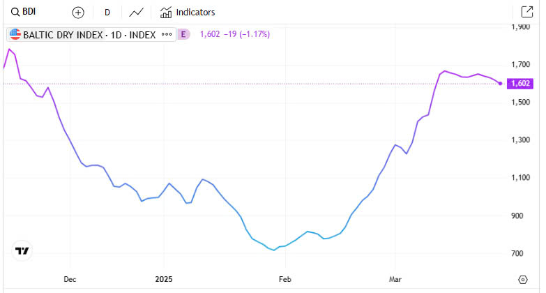Click the 700 price axis label
The width and height of the screenshot is (546, 293).
[x=517, y=253]
